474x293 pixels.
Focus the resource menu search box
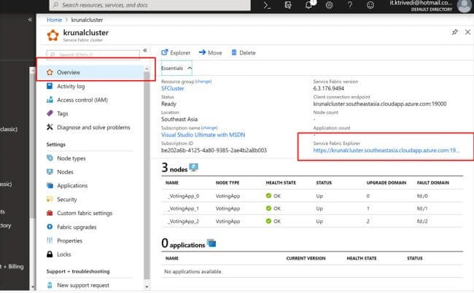[x=93, y=55]
